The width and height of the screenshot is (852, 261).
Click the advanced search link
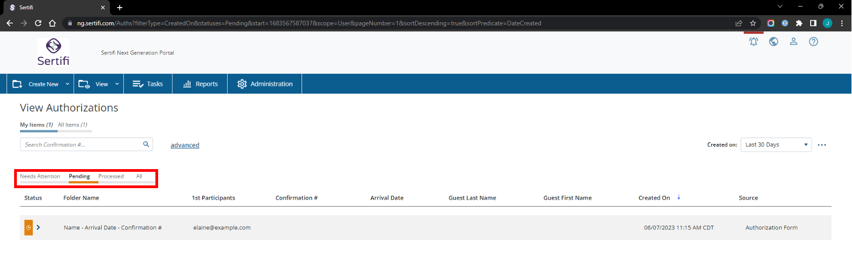click(x=185, y=145)
